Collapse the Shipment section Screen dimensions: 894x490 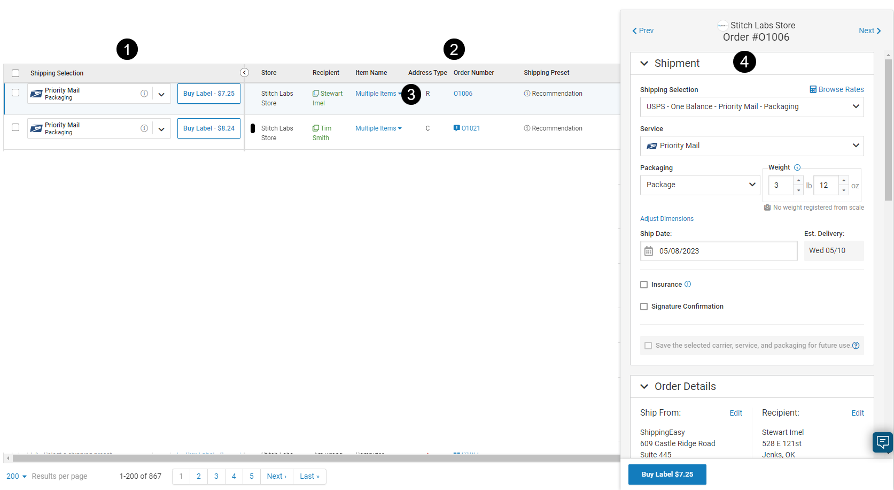(644, 63)
